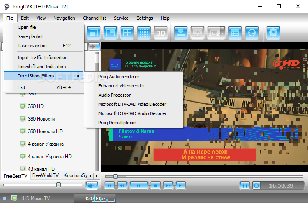
Task: Open Timeshift and Indicators entry
Action: point(44,67)
